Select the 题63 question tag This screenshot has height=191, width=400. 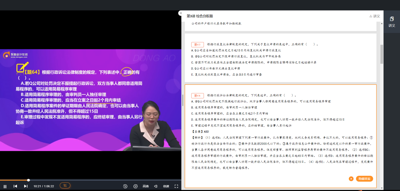point(197,45)
